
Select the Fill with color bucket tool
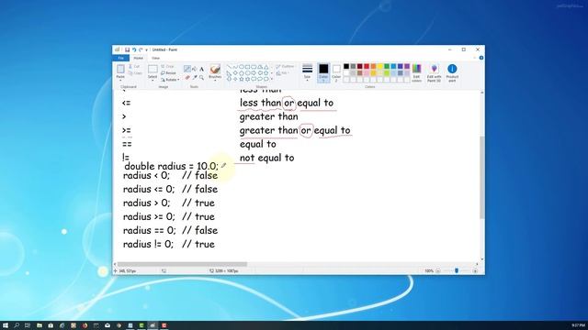click(194, 69)
